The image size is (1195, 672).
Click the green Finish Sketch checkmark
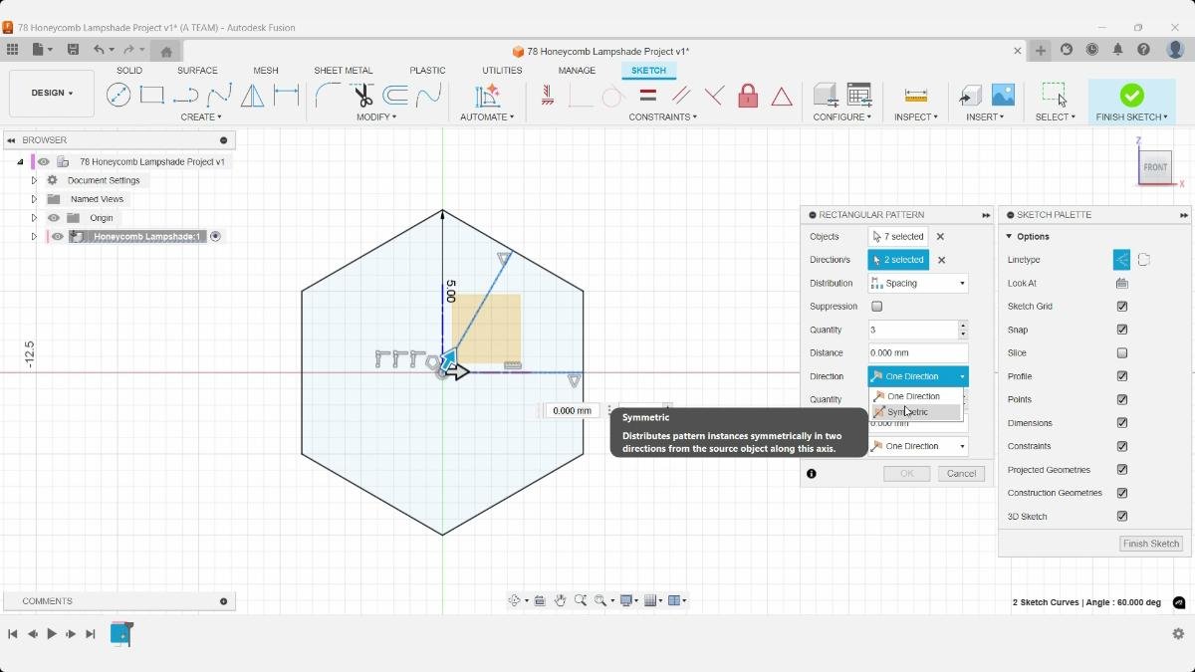[x=1131, y=95]
